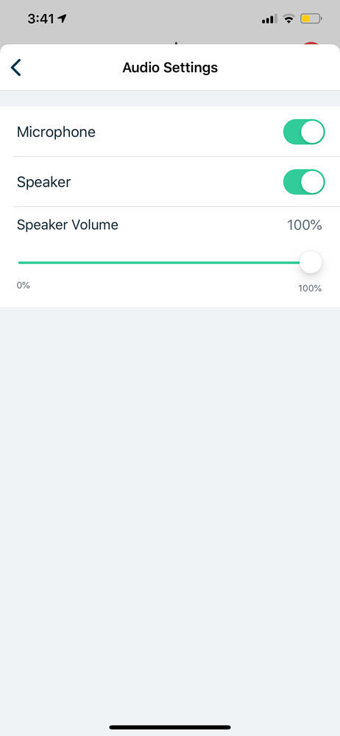Disable the Speaker toggle
The height and width of the screenshot is (736, 340).
304,182
